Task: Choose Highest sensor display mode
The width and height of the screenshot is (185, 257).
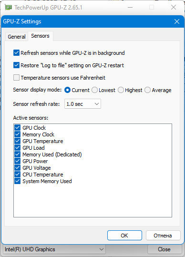Action: click(x=121, y=90)
